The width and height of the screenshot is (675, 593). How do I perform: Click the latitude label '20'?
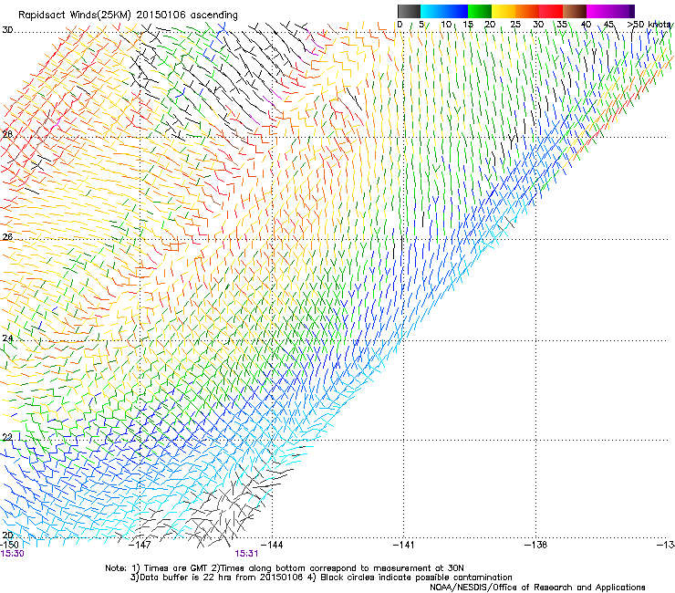pos(7,535)
